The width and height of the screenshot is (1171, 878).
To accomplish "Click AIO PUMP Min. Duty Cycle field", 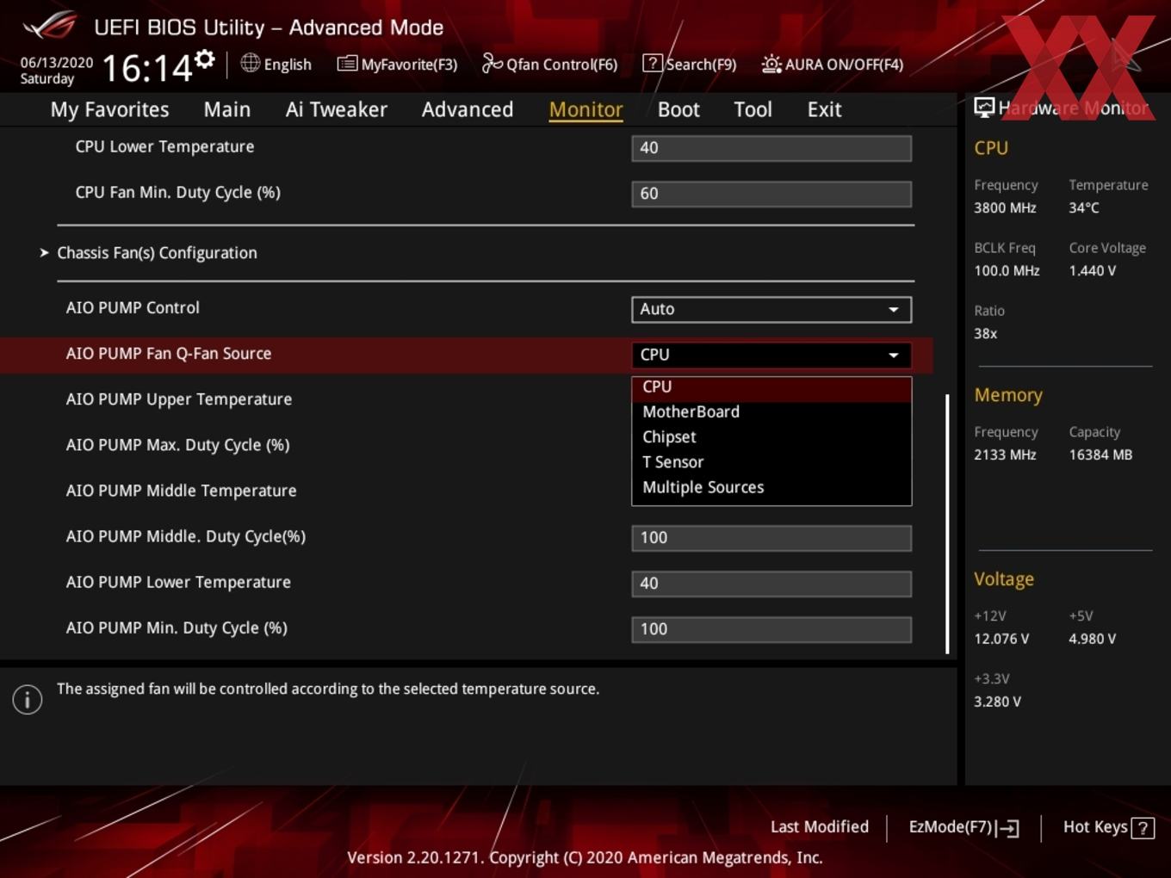I will 771,629.
